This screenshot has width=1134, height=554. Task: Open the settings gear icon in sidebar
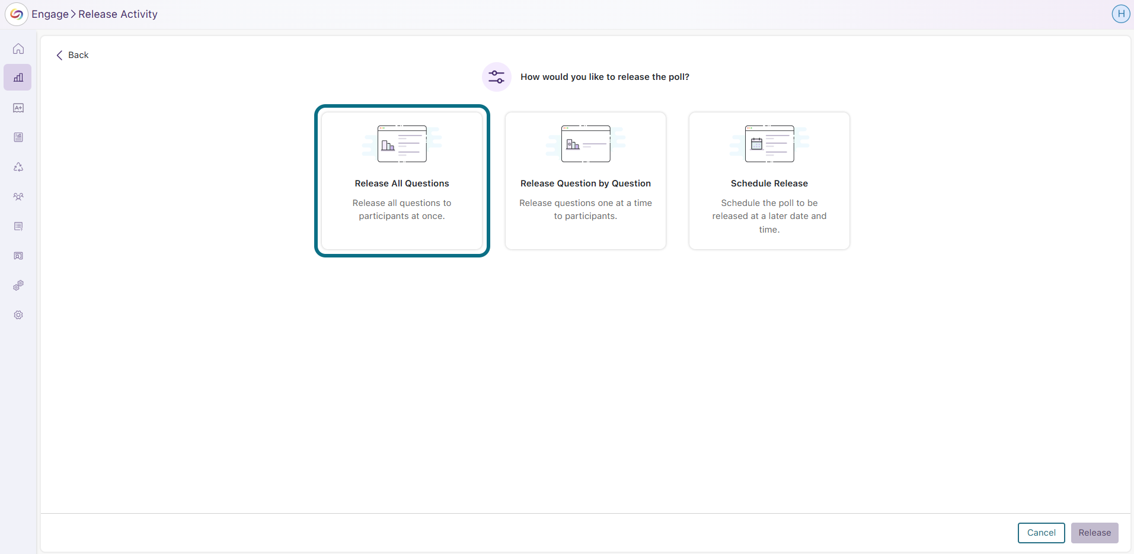pyautogui.click(x=18, y=315)
